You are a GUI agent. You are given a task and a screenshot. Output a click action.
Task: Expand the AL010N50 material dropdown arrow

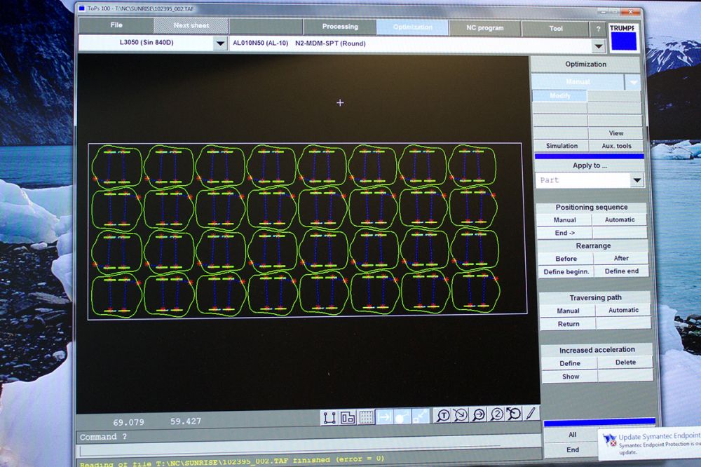tap(598, 46)
